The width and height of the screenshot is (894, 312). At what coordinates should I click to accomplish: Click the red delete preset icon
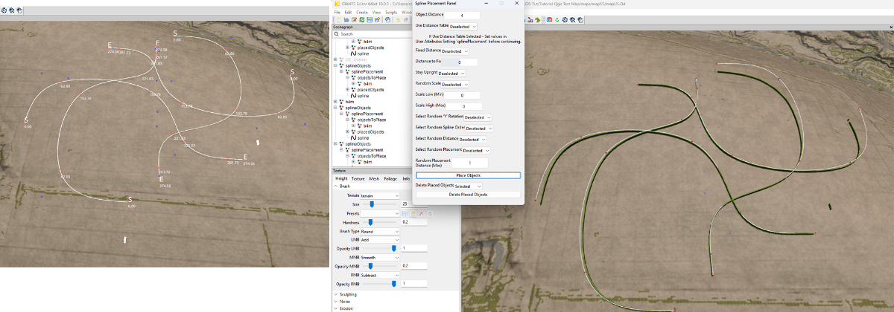pyautogui.click(x=421, y=213)
